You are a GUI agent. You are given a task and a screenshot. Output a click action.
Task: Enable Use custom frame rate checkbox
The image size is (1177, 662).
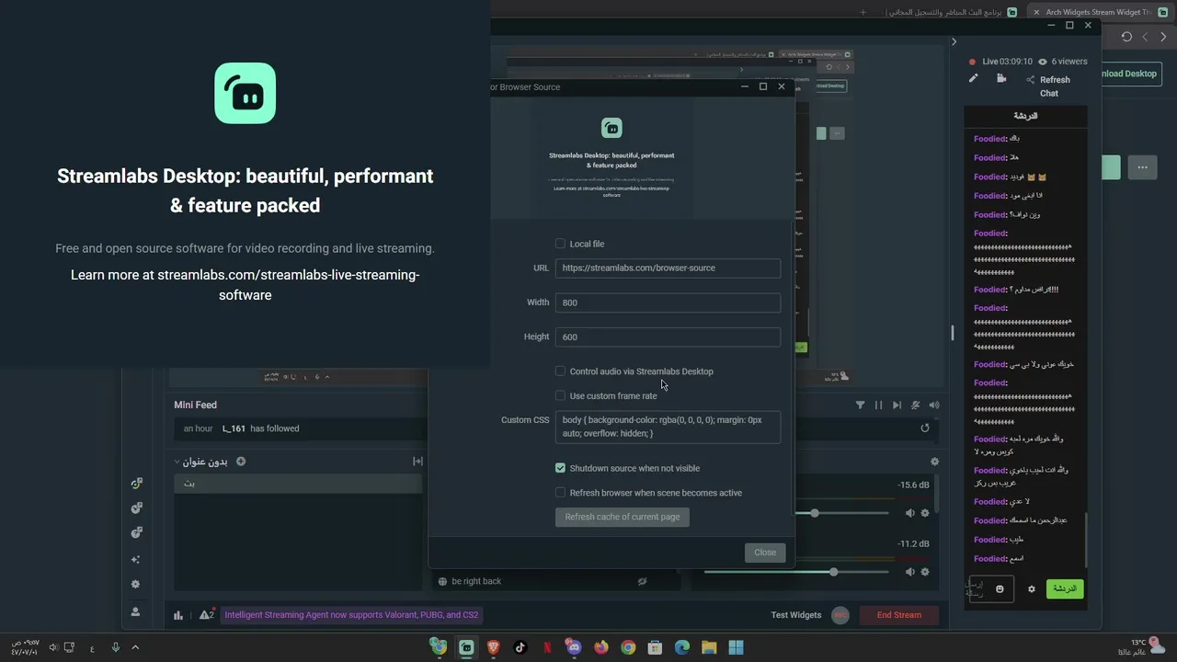[560, 395]
